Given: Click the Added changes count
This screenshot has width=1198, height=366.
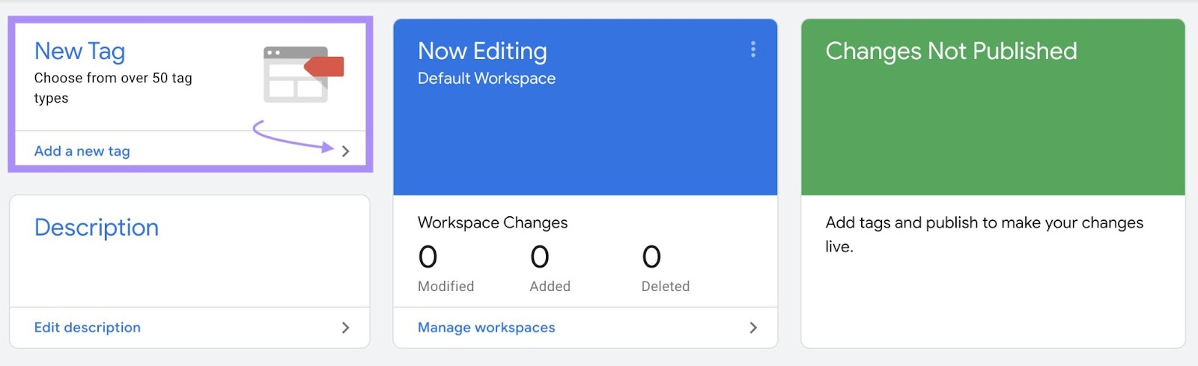Looking at the screenshot, I should pos(540,257).
